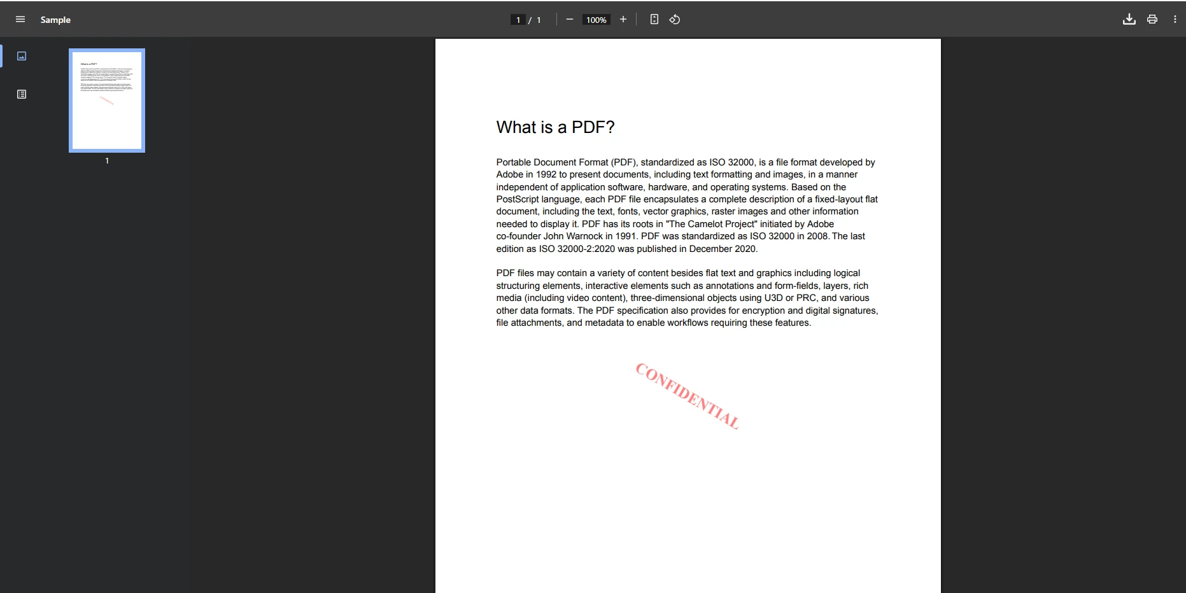Click the page number input box

[x=518, y=19]
